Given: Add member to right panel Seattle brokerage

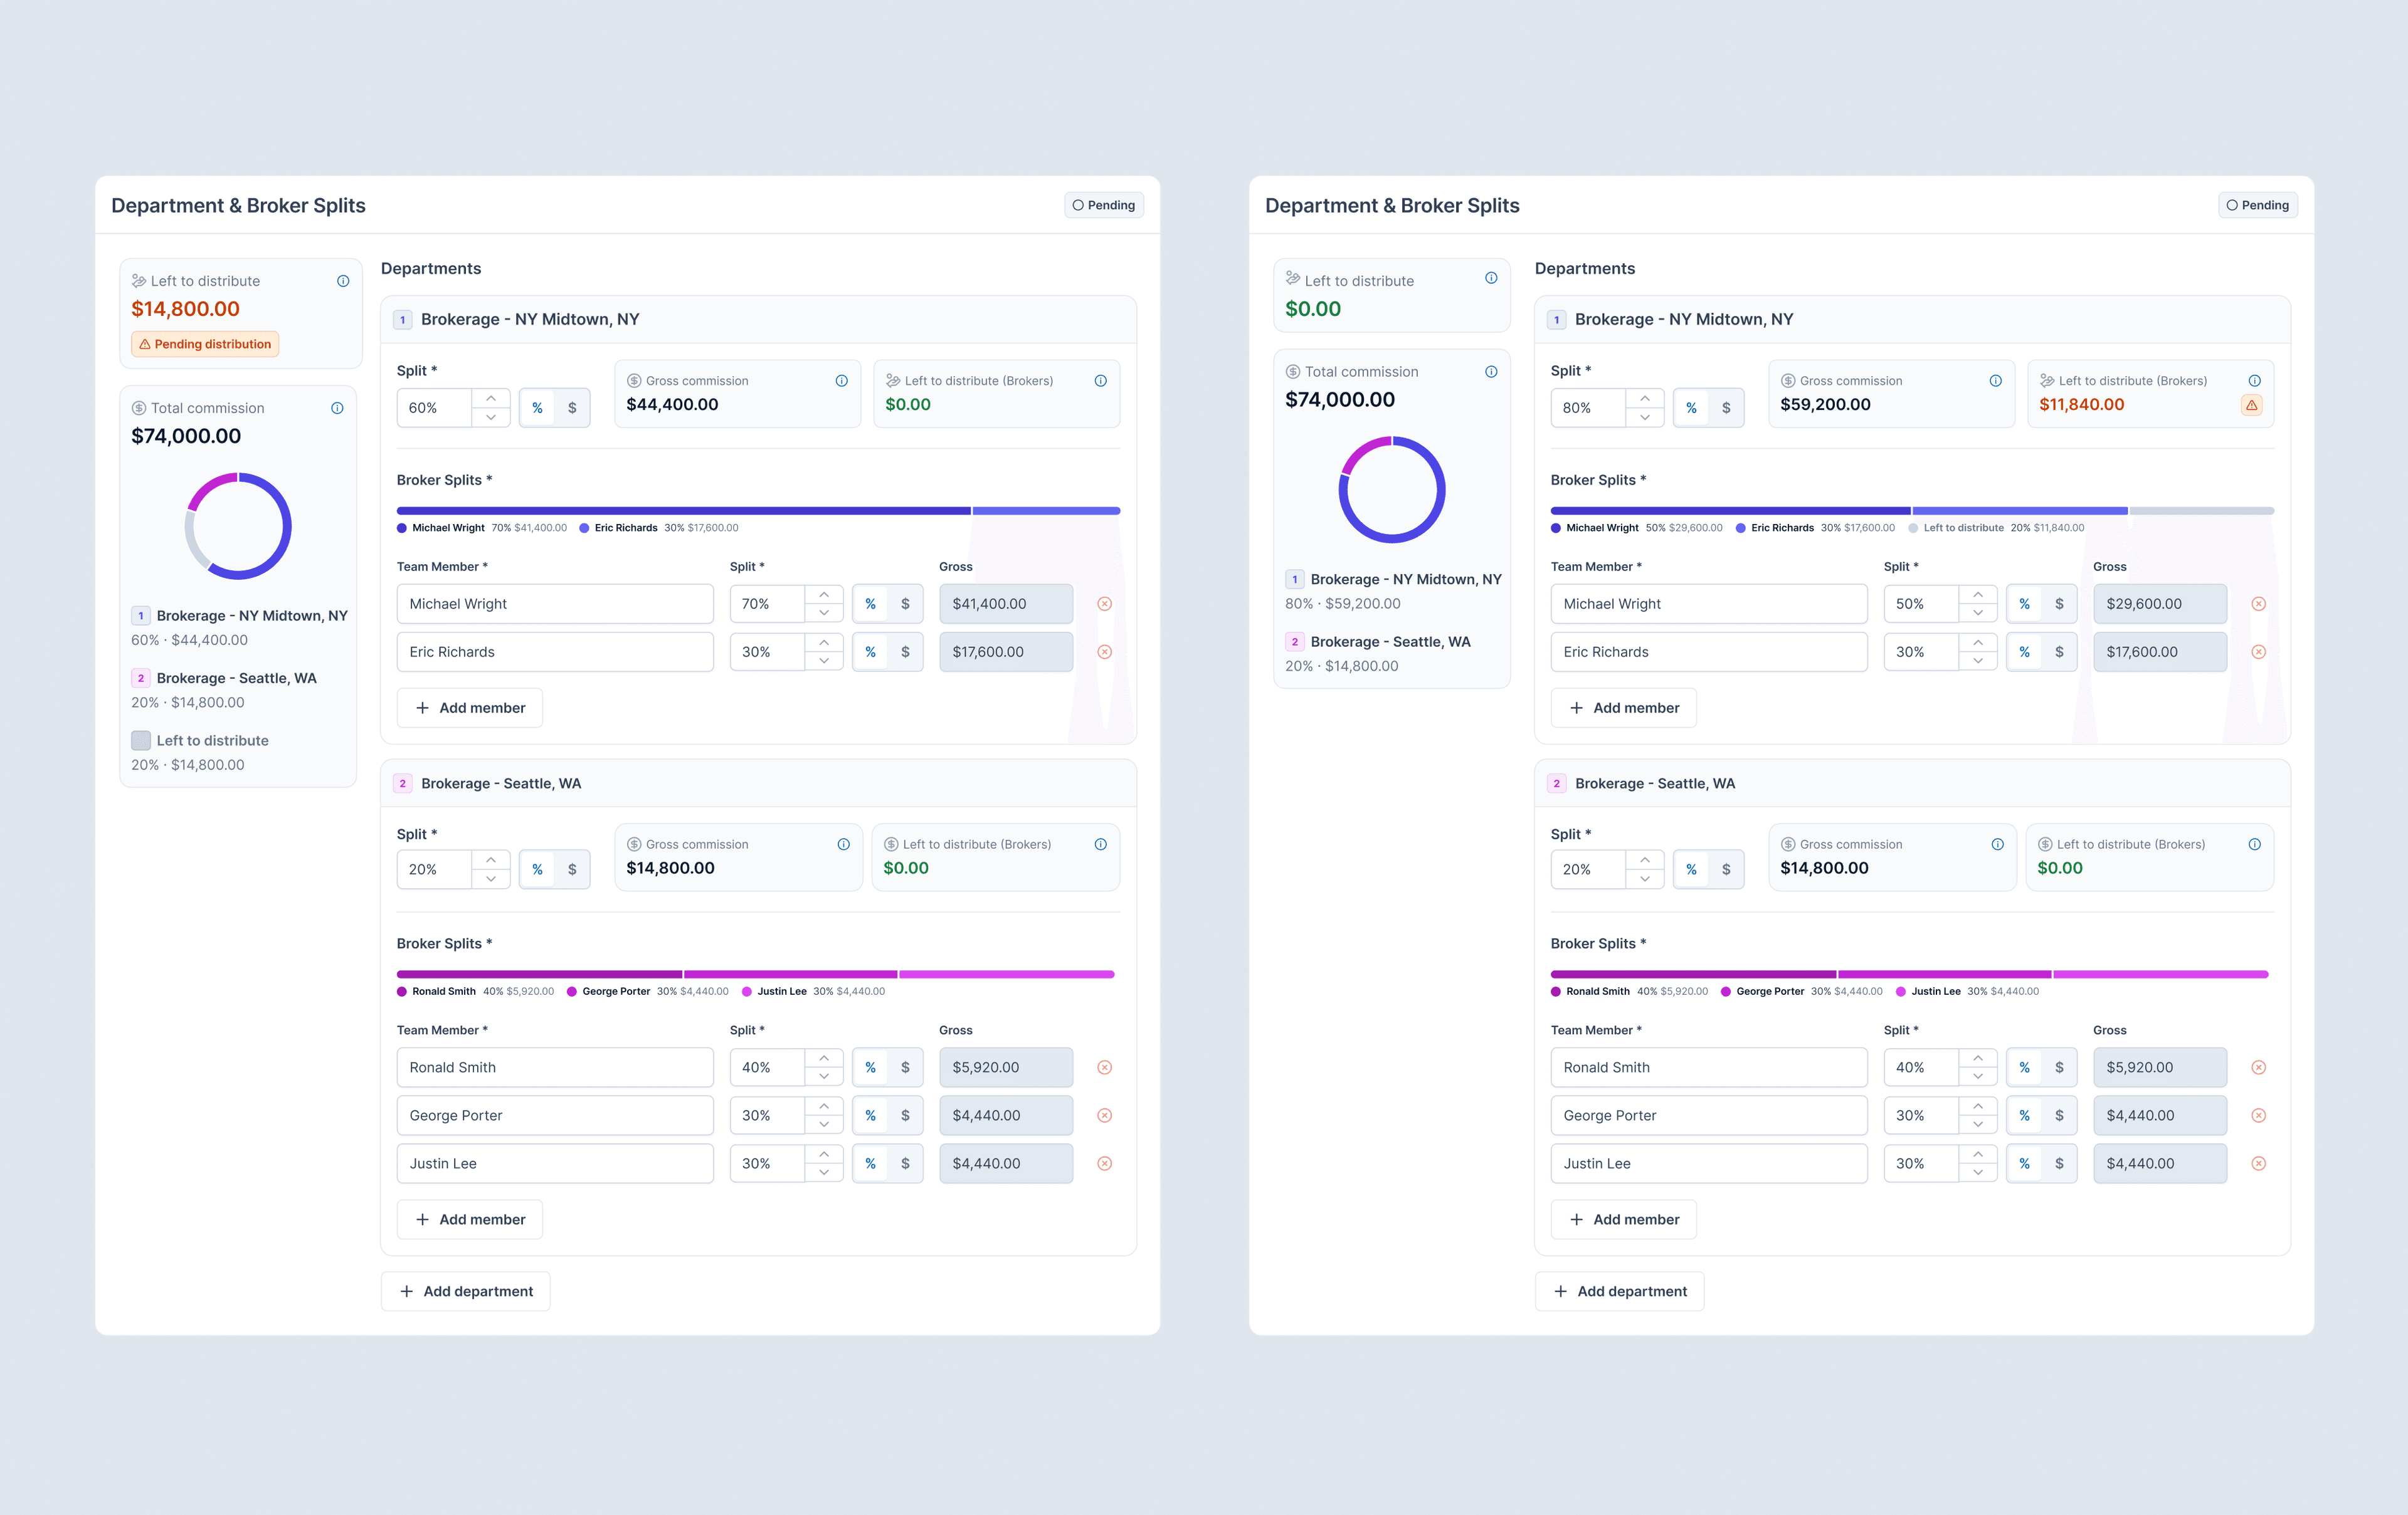Looking at the screenshot, I should point(1624,1219).
